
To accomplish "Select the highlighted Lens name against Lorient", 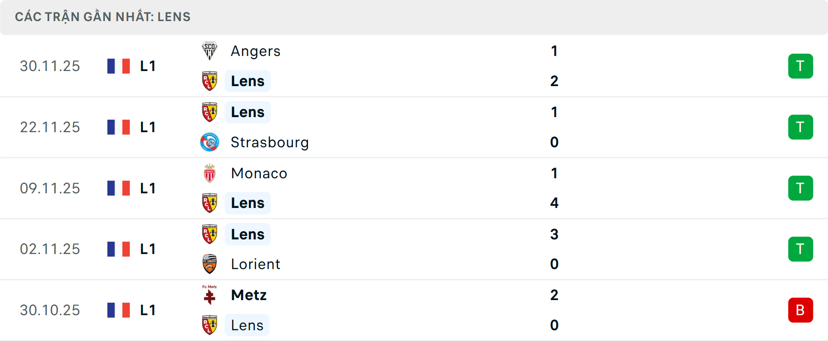I will [x=248, y=234].
